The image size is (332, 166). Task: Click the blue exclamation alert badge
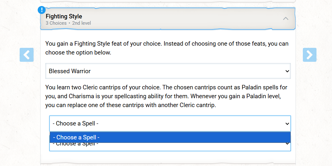pos(42,10)
